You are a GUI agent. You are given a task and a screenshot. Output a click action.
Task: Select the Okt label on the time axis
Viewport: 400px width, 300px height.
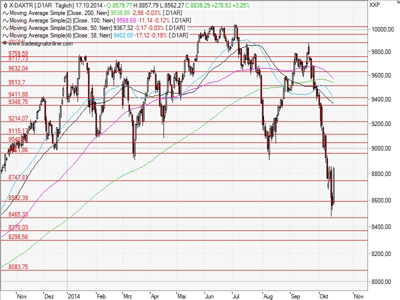coord(324,296)
